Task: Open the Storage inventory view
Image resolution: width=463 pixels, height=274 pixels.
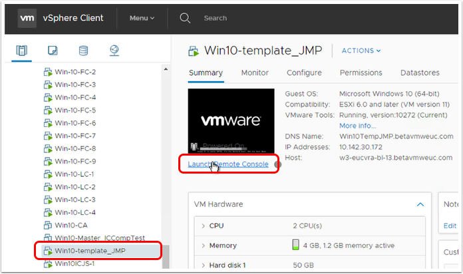Action: [x=83, y=51]
